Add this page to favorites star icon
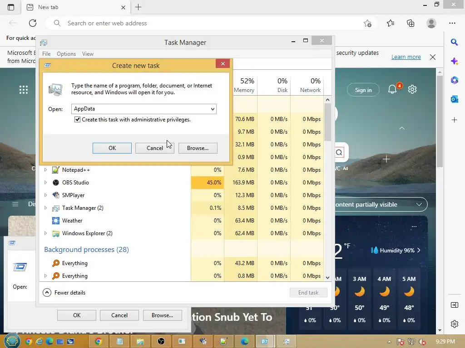This screenshot has height=348, width=465. tap(367, 23)
